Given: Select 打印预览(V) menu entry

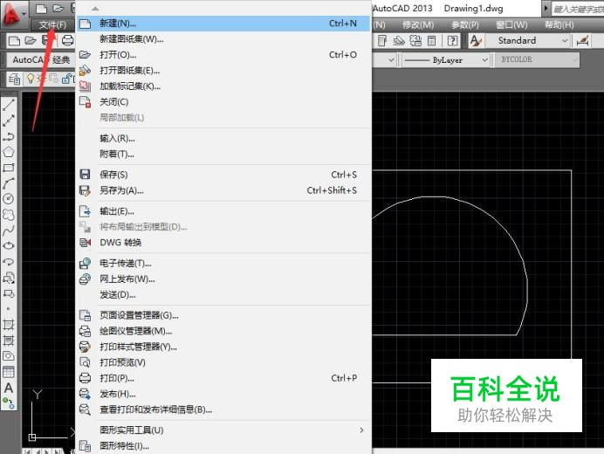Looking at the screenshot, I should [x=224, y=362].
